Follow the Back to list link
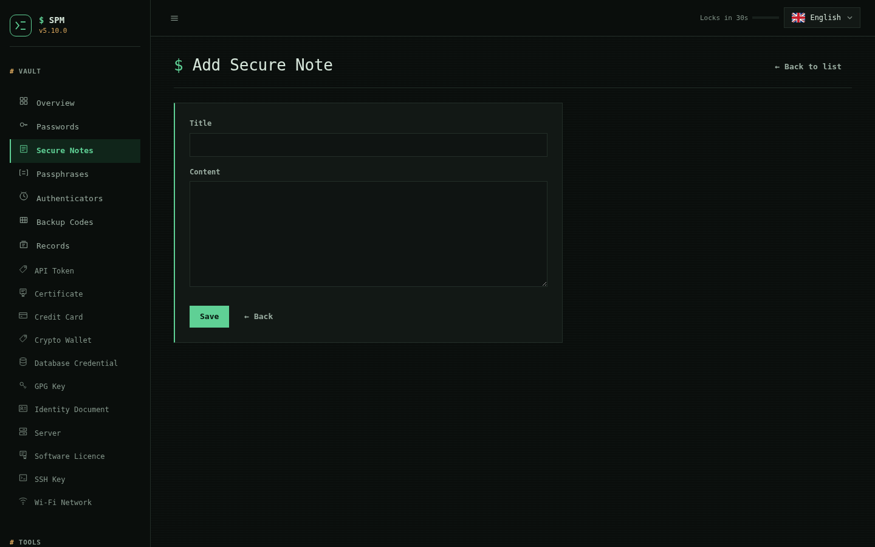Screen dimensions: 875x547 pos(808,67)
